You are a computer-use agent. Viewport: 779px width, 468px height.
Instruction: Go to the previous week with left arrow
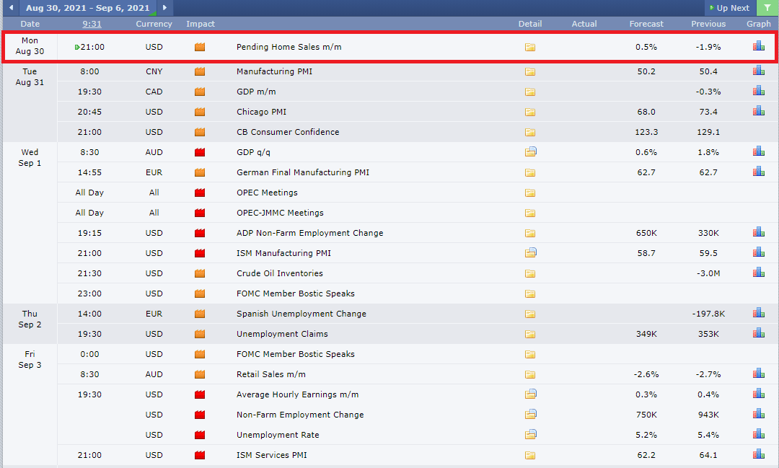[x=11, y=7]
